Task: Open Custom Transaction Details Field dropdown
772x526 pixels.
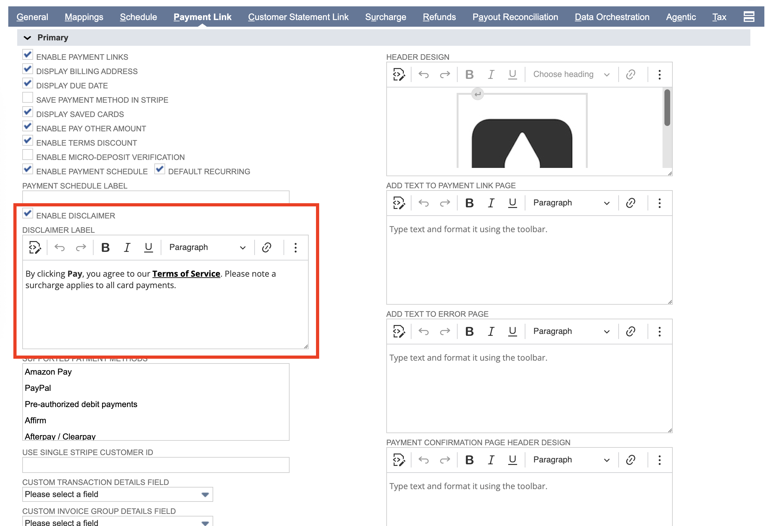Action: 118,495
